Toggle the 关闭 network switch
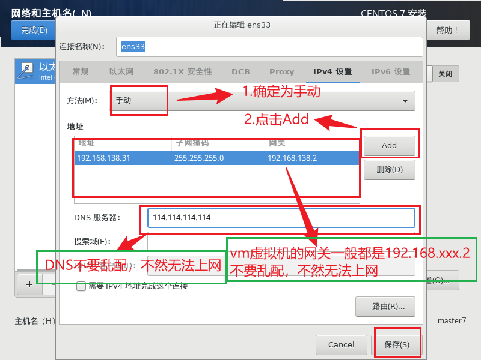 (x=444, y=74)
